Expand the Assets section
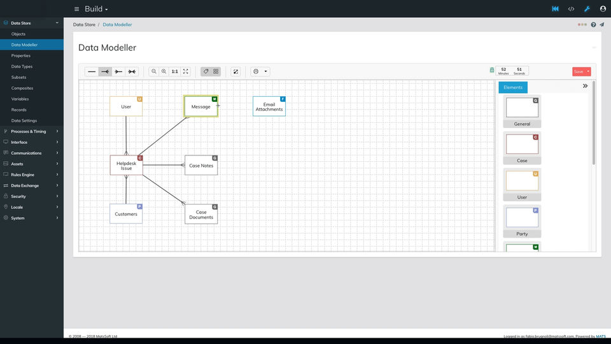The width and height of the screenshot is (611, 344). 32,164
